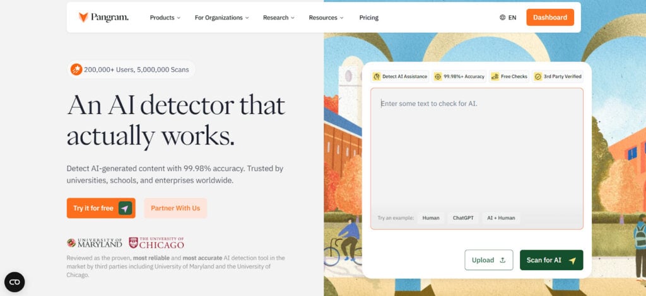This screenshot has height=296, width=646.
Task: Click the orange users and scans badge icon
Action: (76, 69)
